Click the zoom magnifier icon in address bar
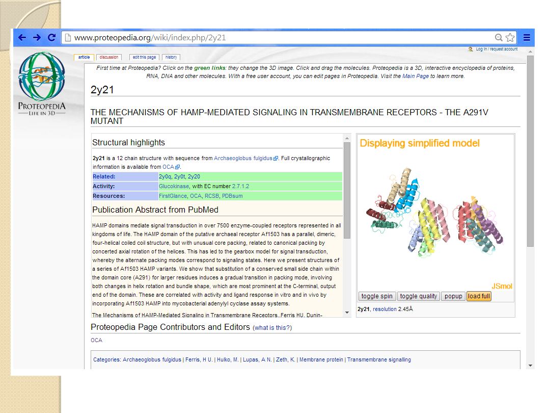550x413 pixels. (x=499, y=38)
